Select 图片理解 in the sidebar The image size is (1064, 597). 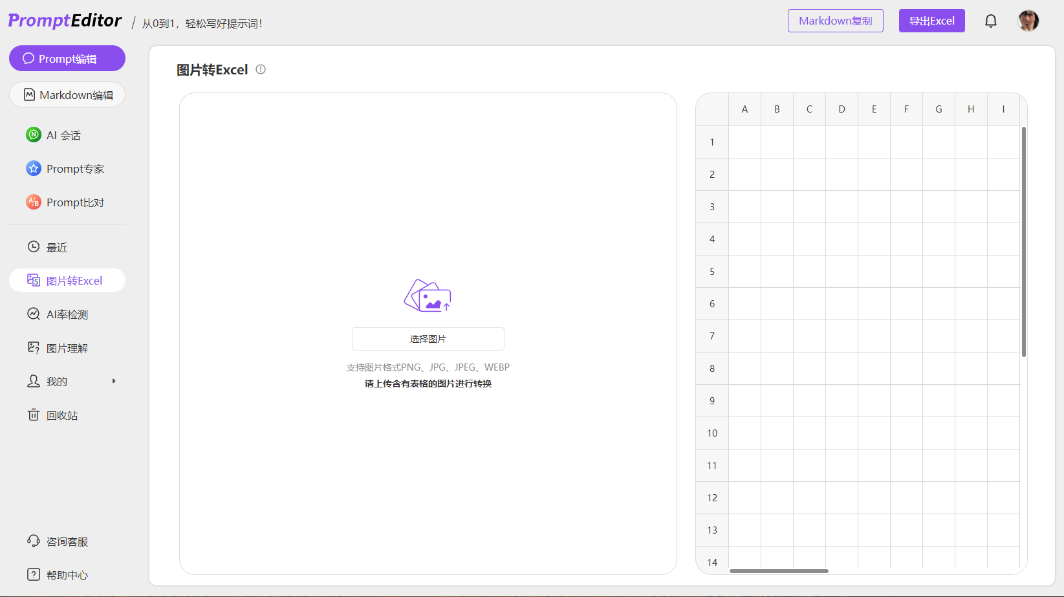67,348
